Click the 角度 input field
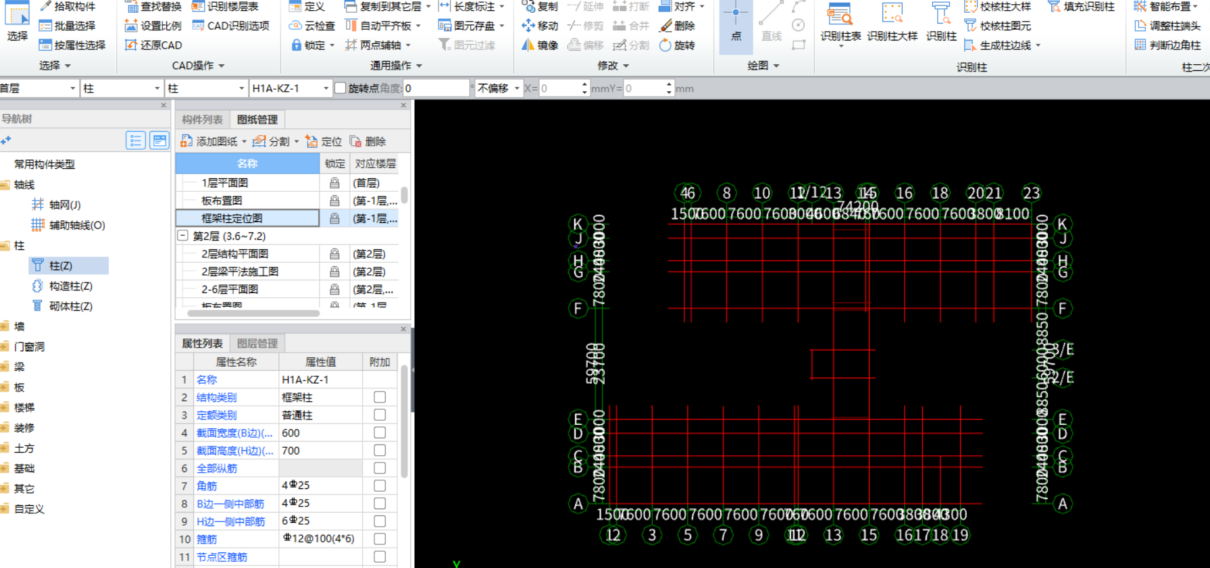This screenshot has height=568, width=1210. 435,88
